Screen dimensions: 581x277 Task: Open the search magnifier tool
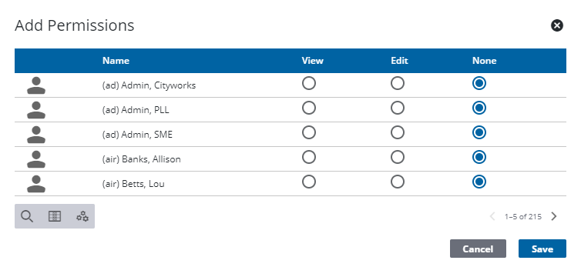click(27, 216)
